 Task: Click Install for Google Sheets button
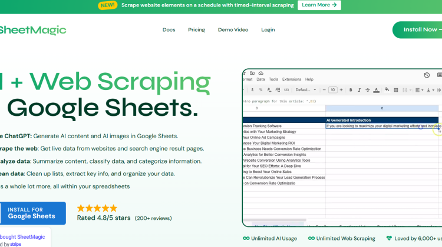click(x=32, y=213)
